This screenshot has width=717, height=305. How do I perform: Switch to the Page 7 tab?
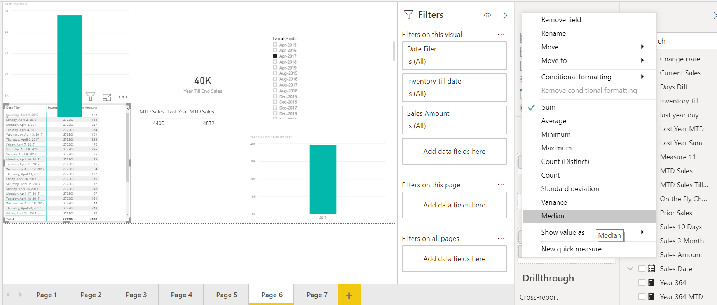click(317, 295)
